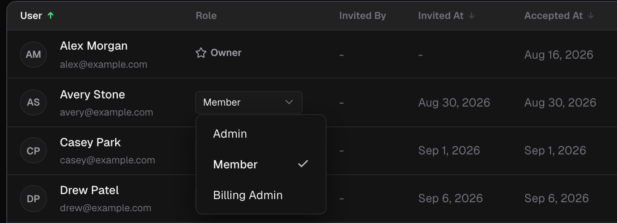Click the DP avatar for Drew Patel

33,199
